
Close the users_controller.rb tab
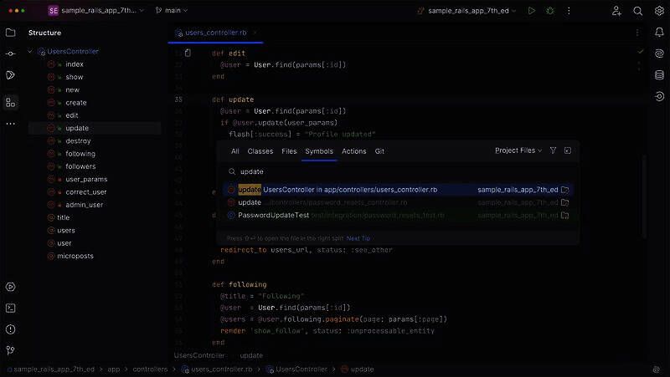coord(255,33)
